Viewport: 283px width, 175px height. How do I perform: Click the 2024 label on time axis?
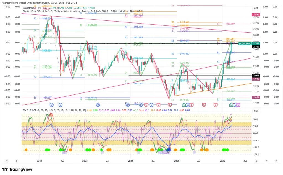click(131, 161)
